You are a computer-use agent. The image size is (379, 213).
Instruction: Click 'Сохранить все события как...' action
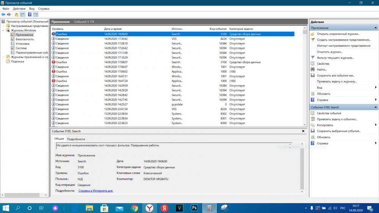[336, 75]
